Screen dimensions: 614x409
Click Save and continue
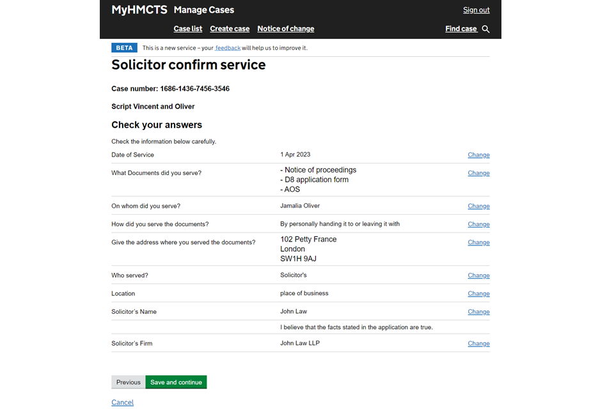click(x=176, y=382)
